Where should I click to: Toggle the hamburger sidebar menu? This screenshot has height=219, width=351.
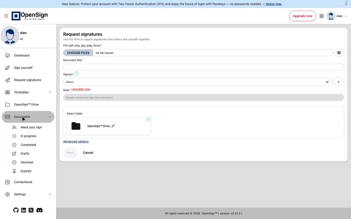tap(6, 16)
